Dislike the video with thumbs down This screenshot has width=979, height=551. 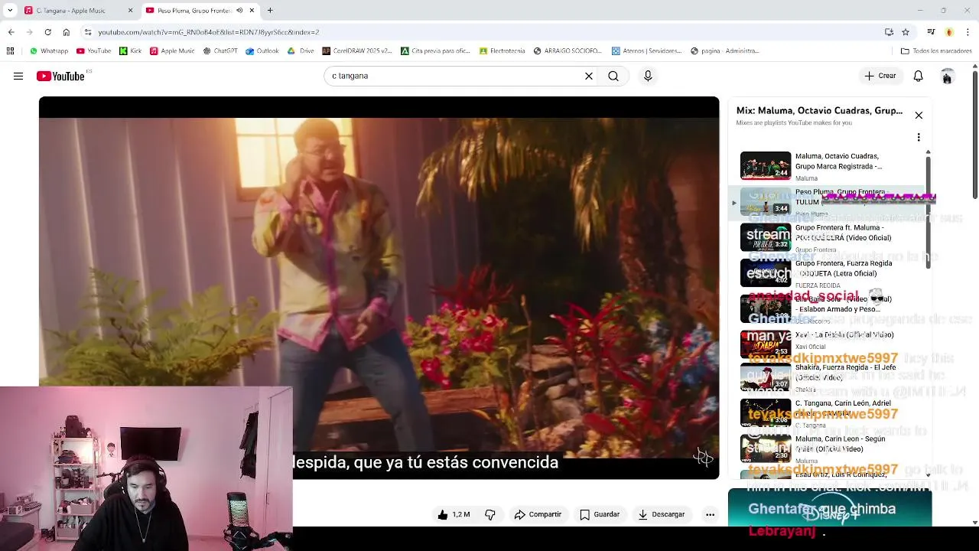pos(490,514)
